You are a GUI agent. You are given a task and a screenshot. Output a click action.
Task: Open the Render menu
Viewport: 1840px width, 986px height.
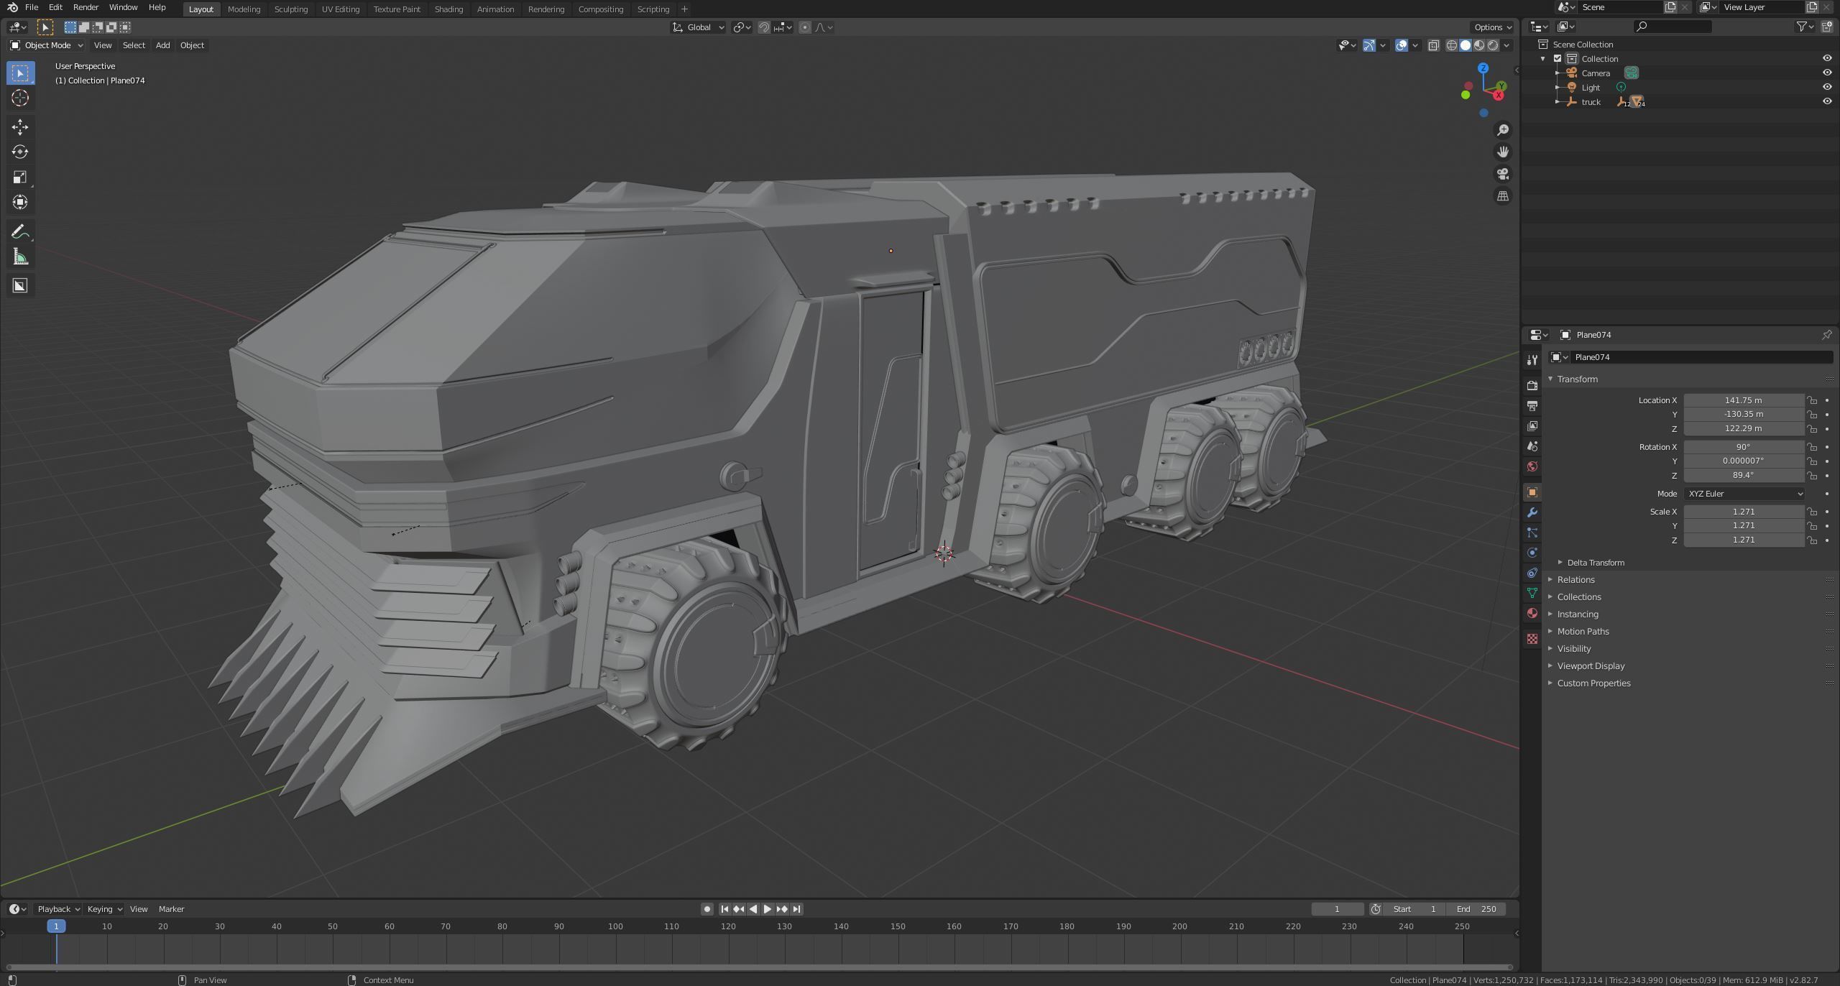click(x=86, y=7)
